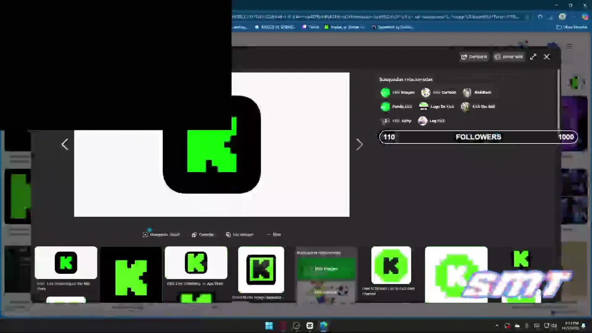
Task: Open the Twitch bookmark
Action: (x=311, y=27)
